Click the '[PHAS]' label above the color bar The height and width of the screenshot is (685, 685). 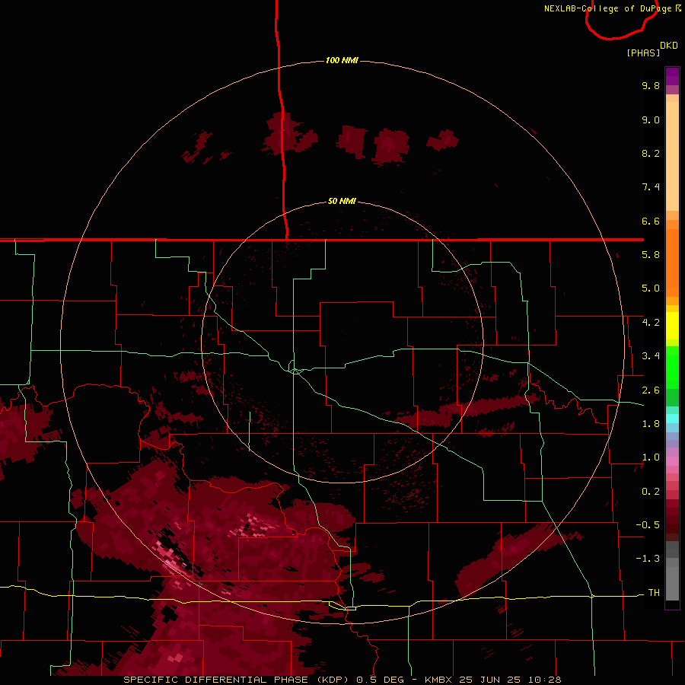point(643,53)
